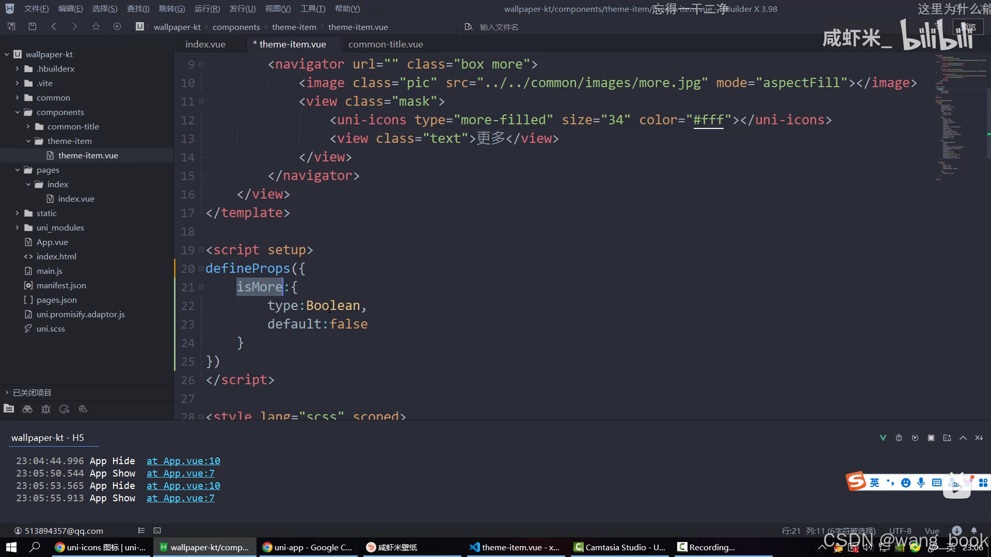Click the list outline icon in status bar

(141, 531)
